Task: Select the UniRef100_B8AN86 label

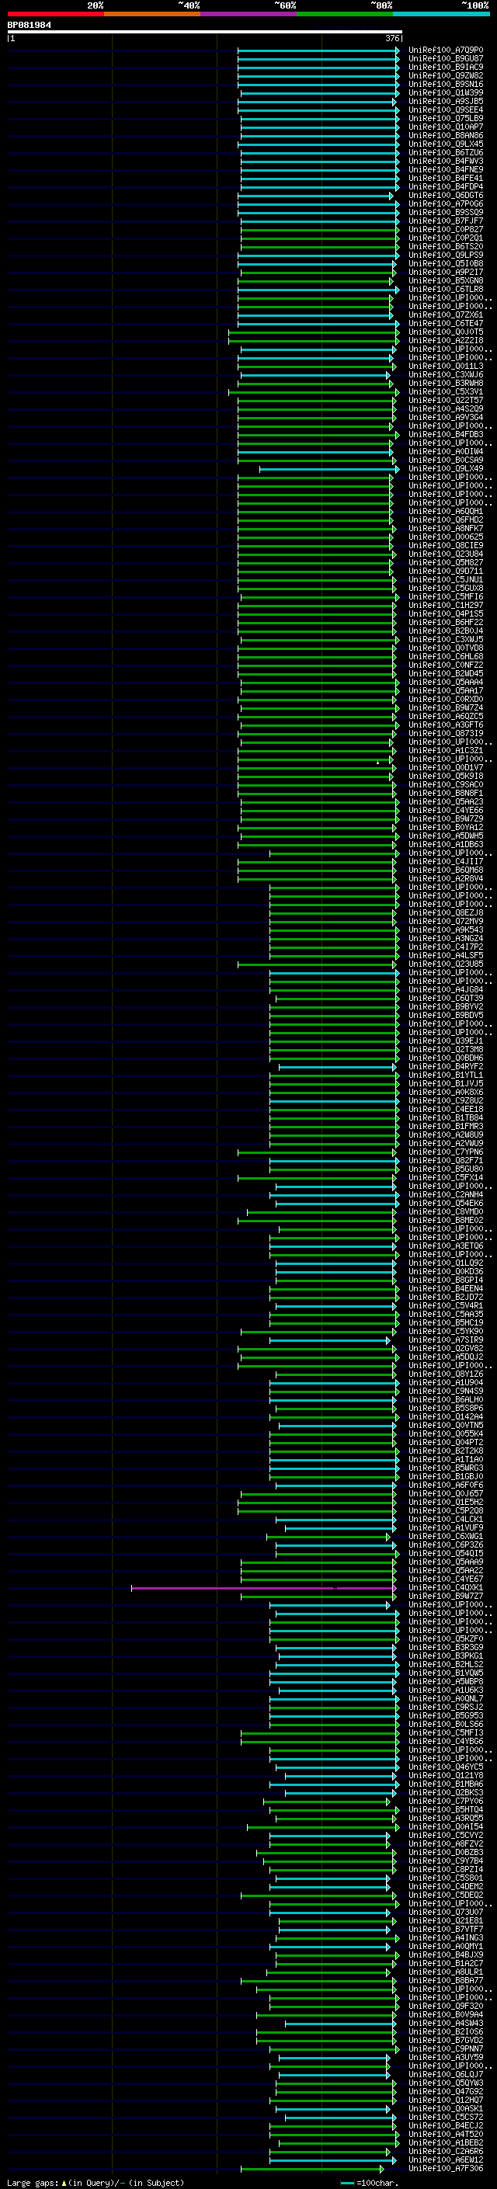Action: click(445, 135)
